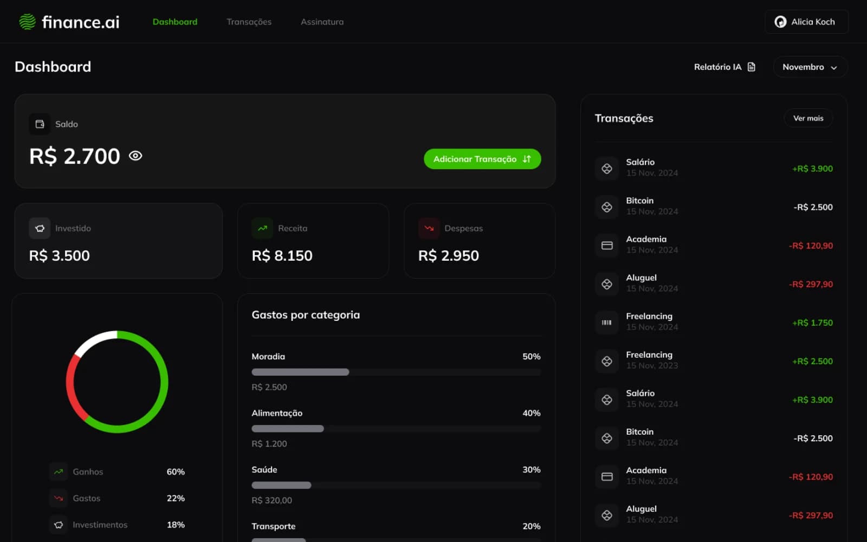
Task: Click the icon of the second Bitcoin transaction
Action: tap(607, 438)
